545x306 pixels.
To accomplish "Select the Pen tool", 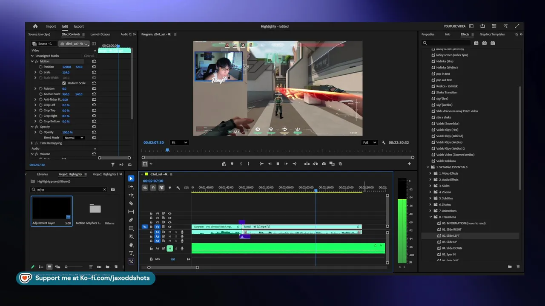I will [131, 220].
